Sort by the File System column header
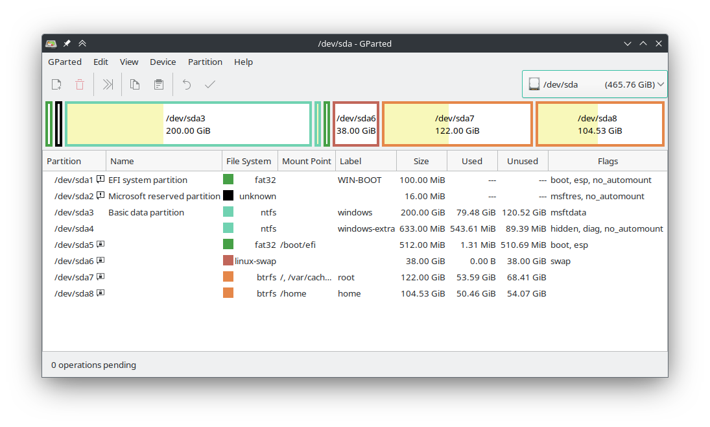 click(250, 162)
